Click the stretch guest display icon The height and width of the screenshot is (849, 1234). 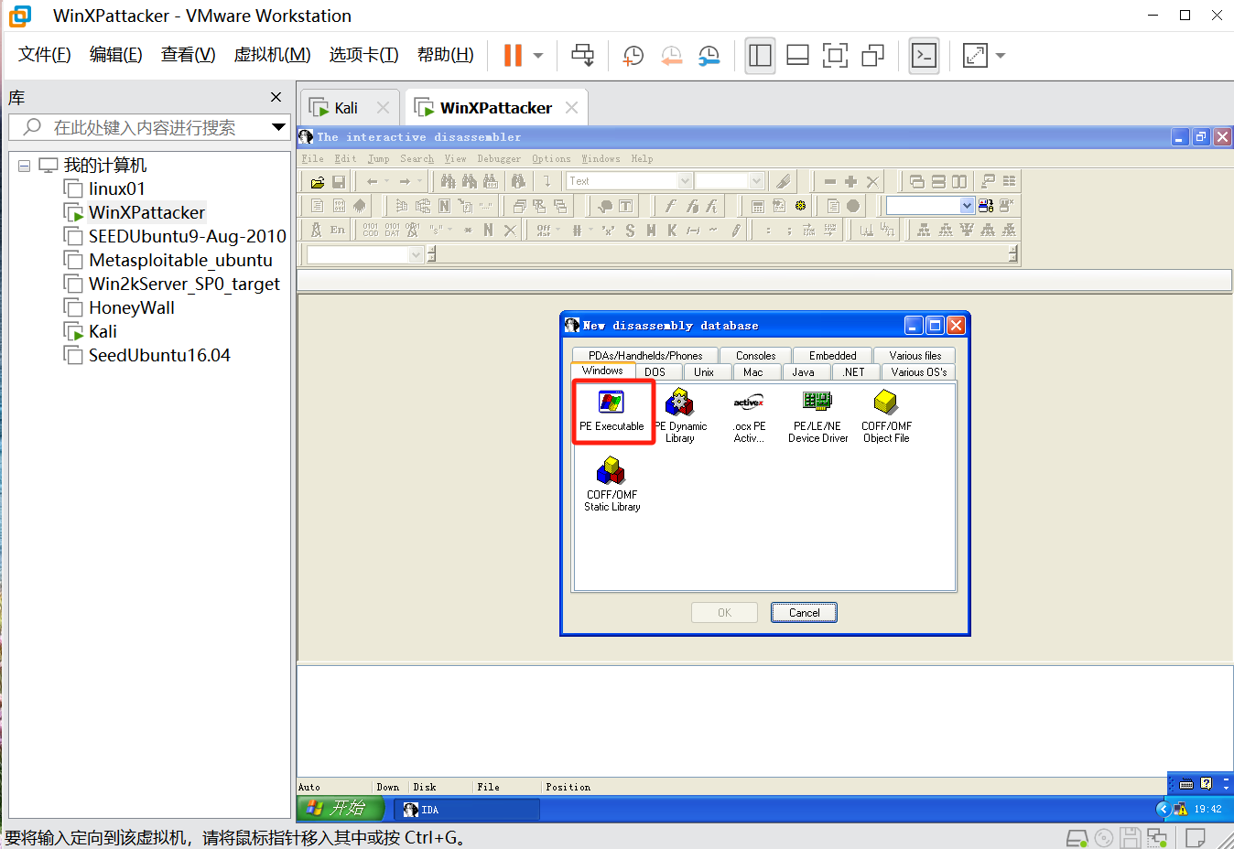(976, 56)
